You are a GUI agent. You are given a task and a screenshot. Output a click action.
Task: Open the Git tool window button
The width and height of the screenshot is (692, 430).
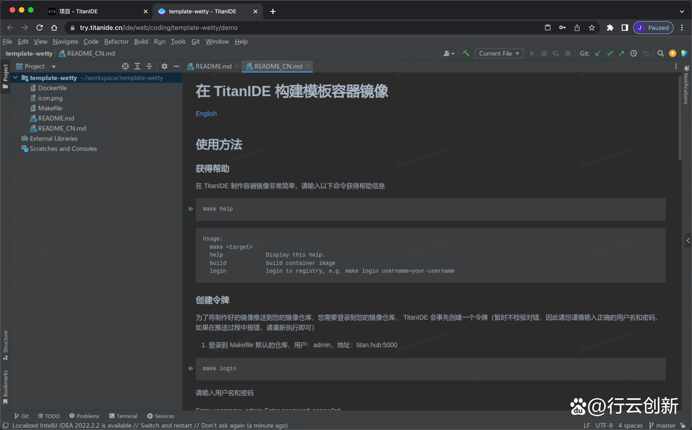21,416
